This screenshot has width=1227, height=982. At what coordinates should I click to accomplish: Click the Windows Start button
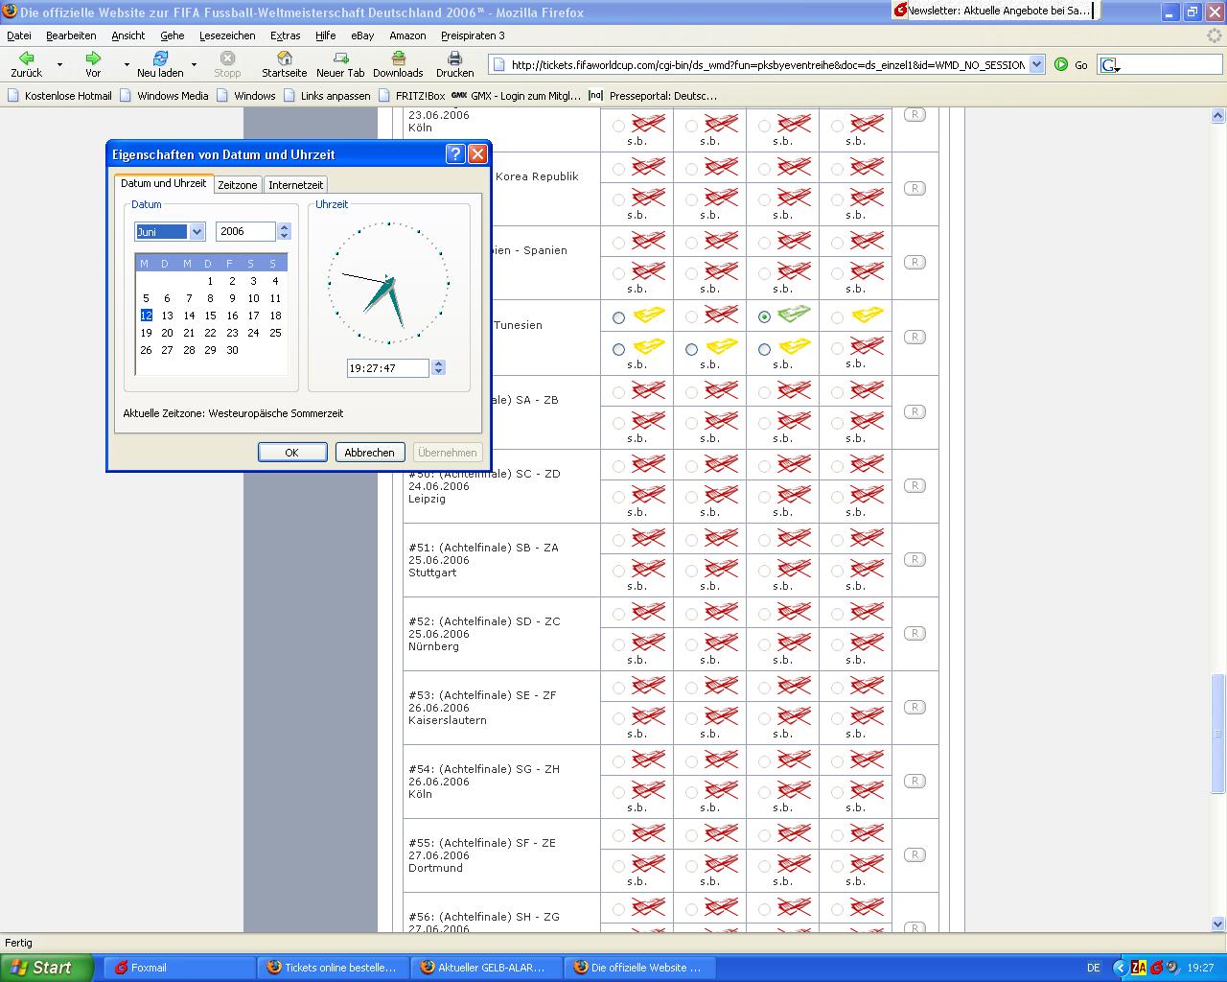coord(46,968)
